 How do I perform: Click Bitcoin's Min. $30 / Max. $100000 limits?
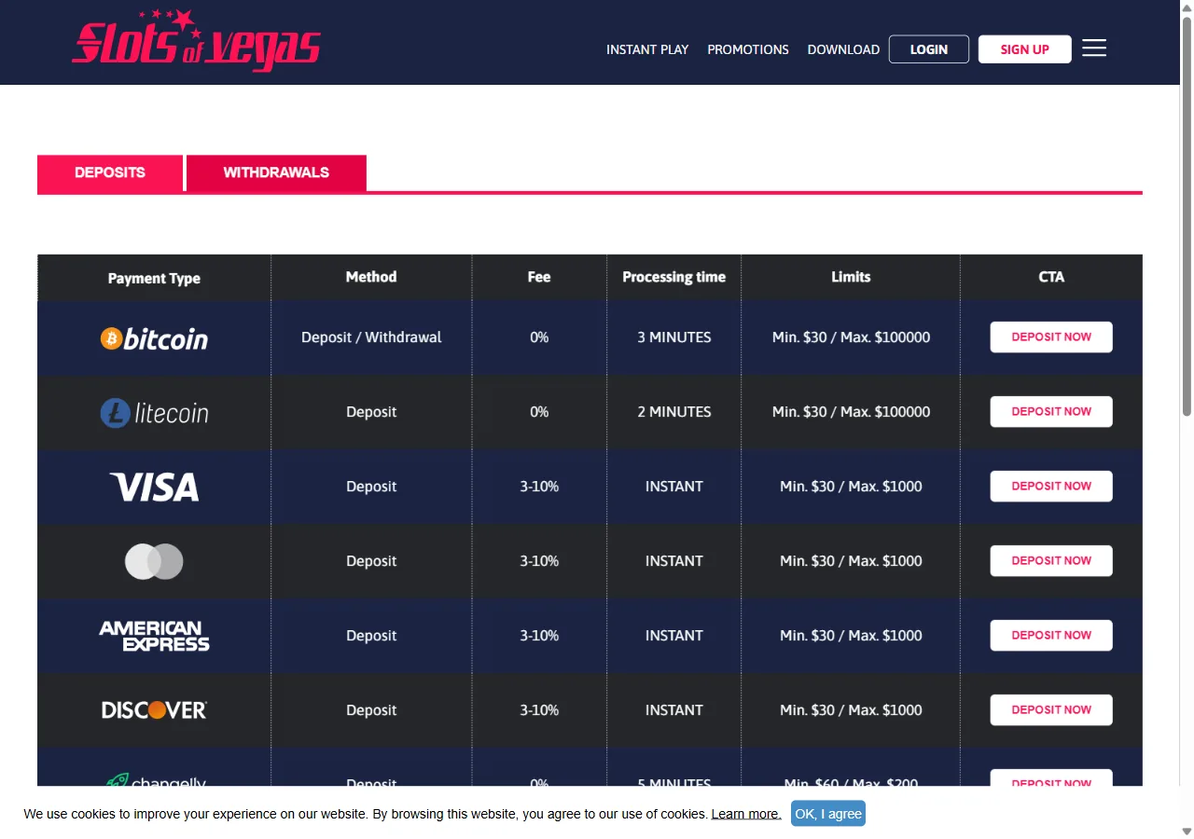click(851, 337)
